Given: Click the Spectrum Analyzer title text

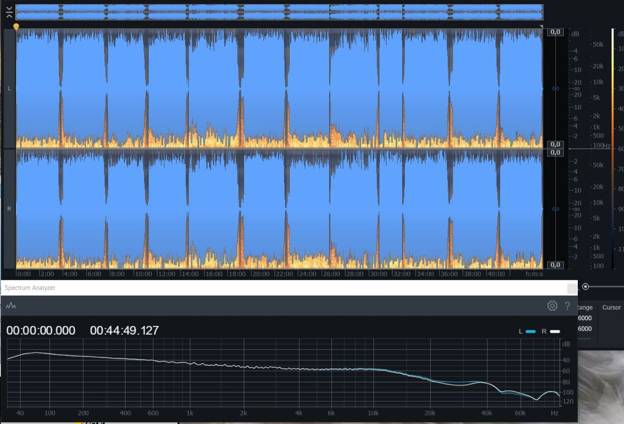Looking at the screenshot, I should coord(30,288).
